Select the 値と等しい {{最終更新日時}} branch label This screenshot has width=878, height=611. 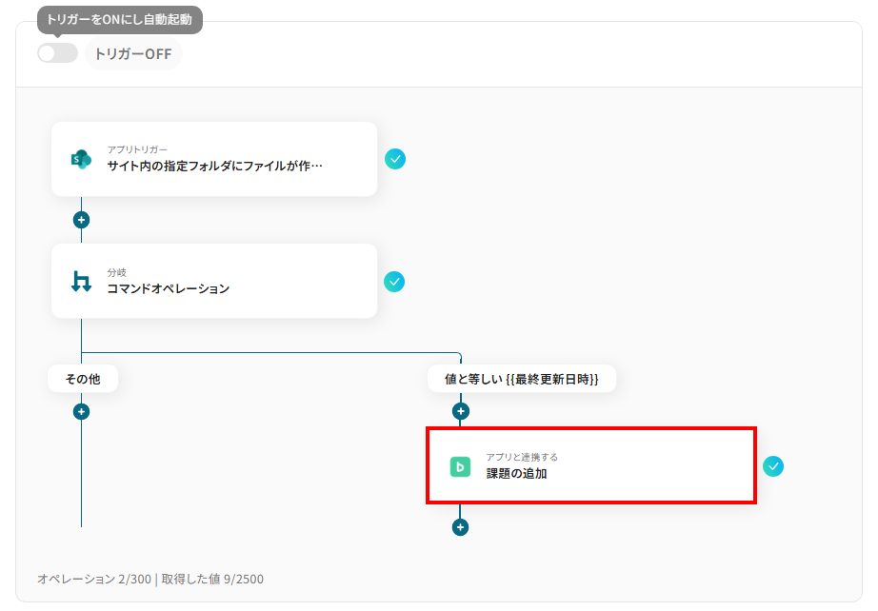(521, 379)
